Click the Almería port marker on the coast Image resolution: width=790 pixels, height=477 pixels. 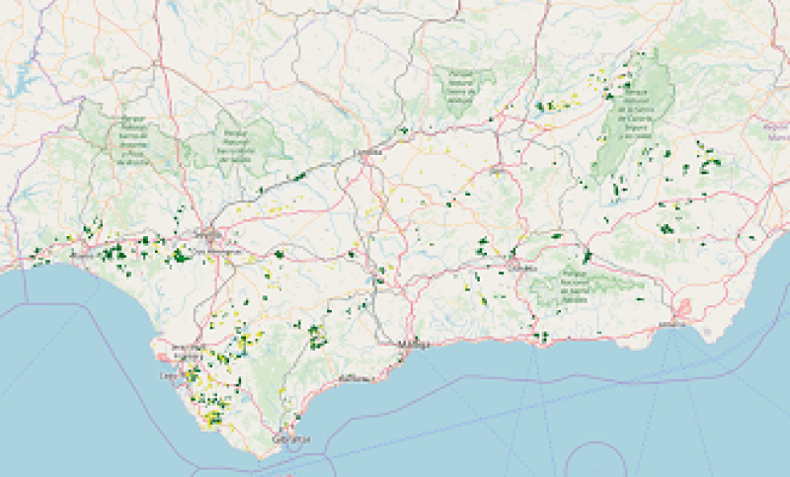click(683, 305)
